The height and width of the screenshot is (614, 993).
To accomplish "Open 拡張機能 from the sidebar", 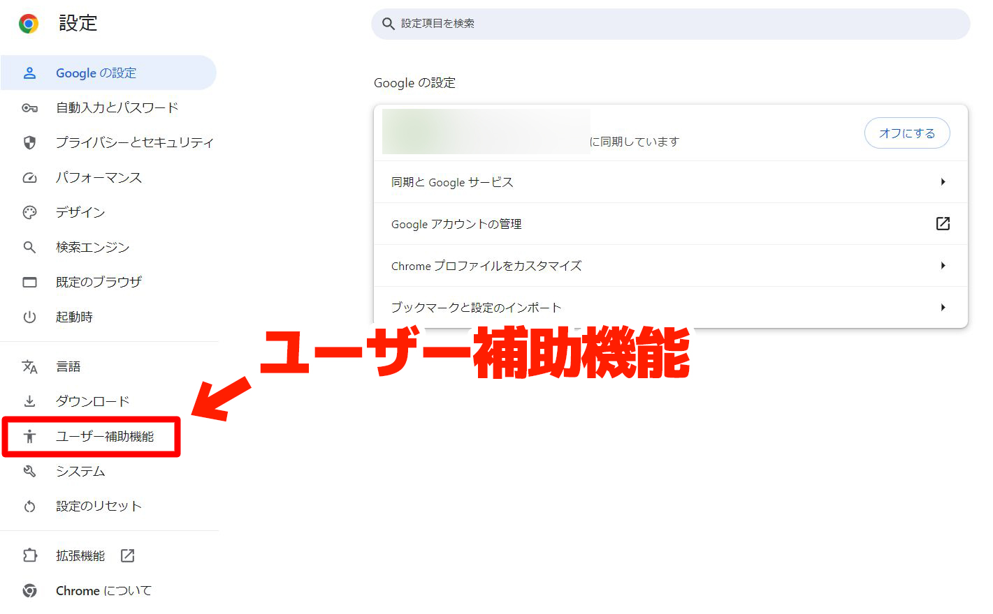I will 108,555.
